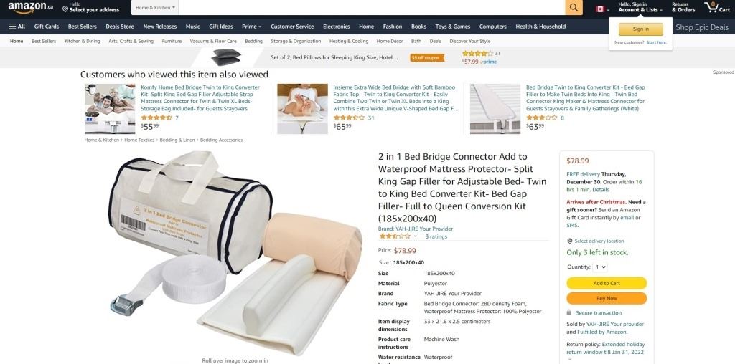Open the Quantity dropdown
Image resolution: width=735 pixels, height=364 pixels.
click(x=599, y=267)
